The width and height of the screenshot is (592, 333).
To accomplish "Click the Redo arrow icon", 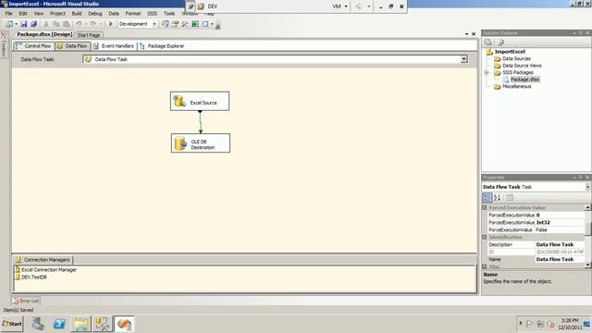I will [x=92, y=24].
